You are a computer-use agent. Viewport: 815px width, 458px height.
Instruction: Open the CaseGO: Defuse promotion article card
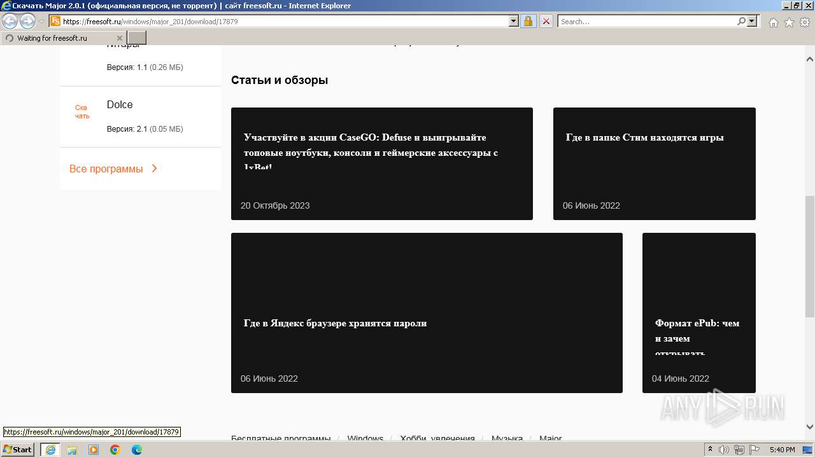coord(382,163)
